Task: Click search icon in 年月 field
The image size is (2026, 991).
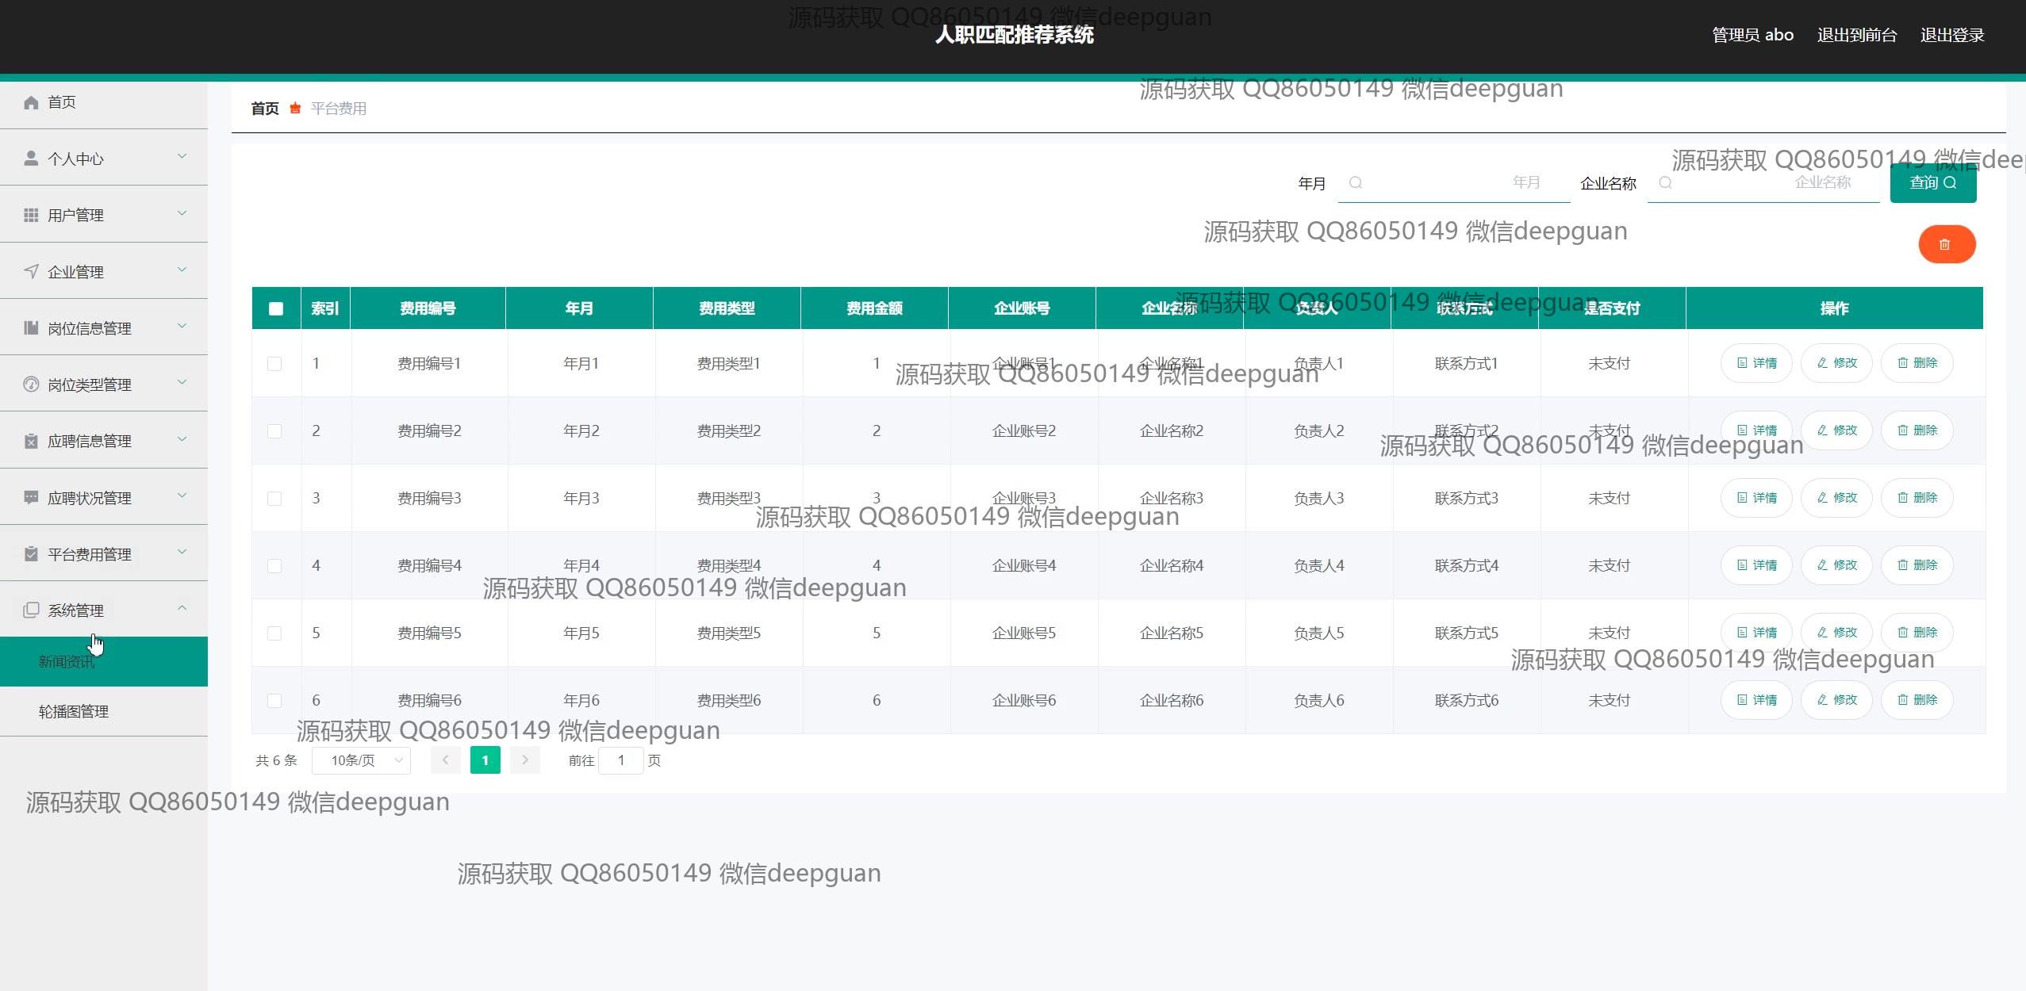Action: pos(1356,183)
